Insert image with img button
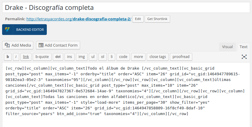Screen dimensions: 252x127 click(82, 57)
